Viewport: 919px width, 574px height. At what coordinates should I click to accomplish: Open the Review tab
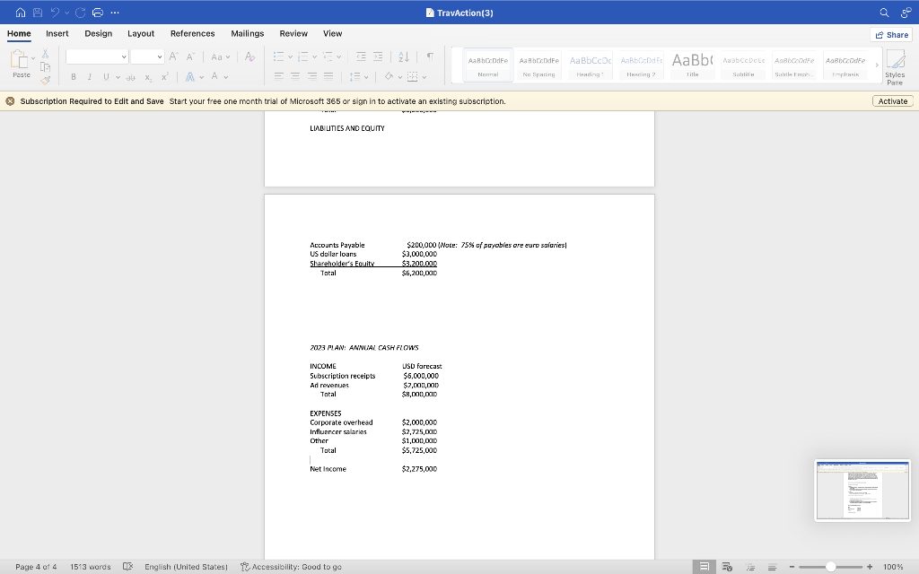click(293, 33)
